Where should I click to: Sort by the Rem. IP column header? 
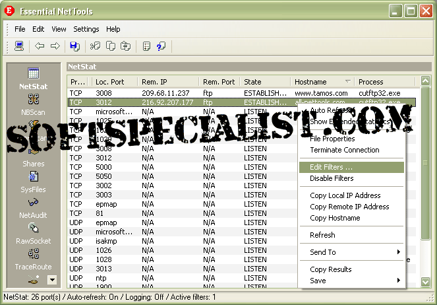pos(168,82)
